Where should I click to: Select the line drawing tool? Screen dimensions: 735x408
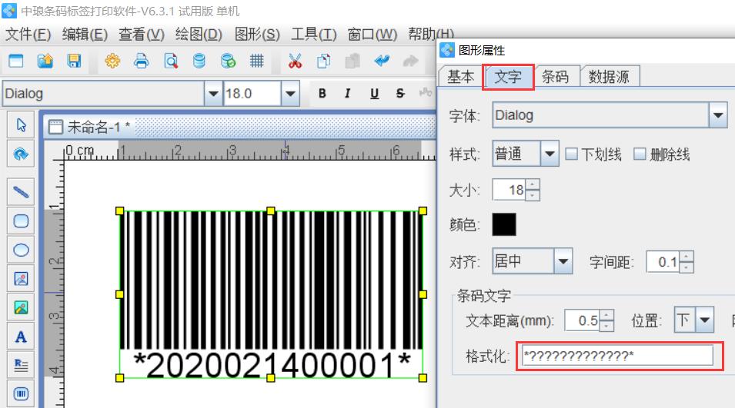[21, 192]
